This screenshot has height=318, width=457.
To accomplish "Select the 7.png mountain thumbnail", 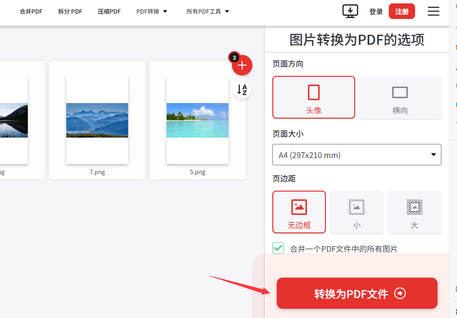I will (97, 120).
